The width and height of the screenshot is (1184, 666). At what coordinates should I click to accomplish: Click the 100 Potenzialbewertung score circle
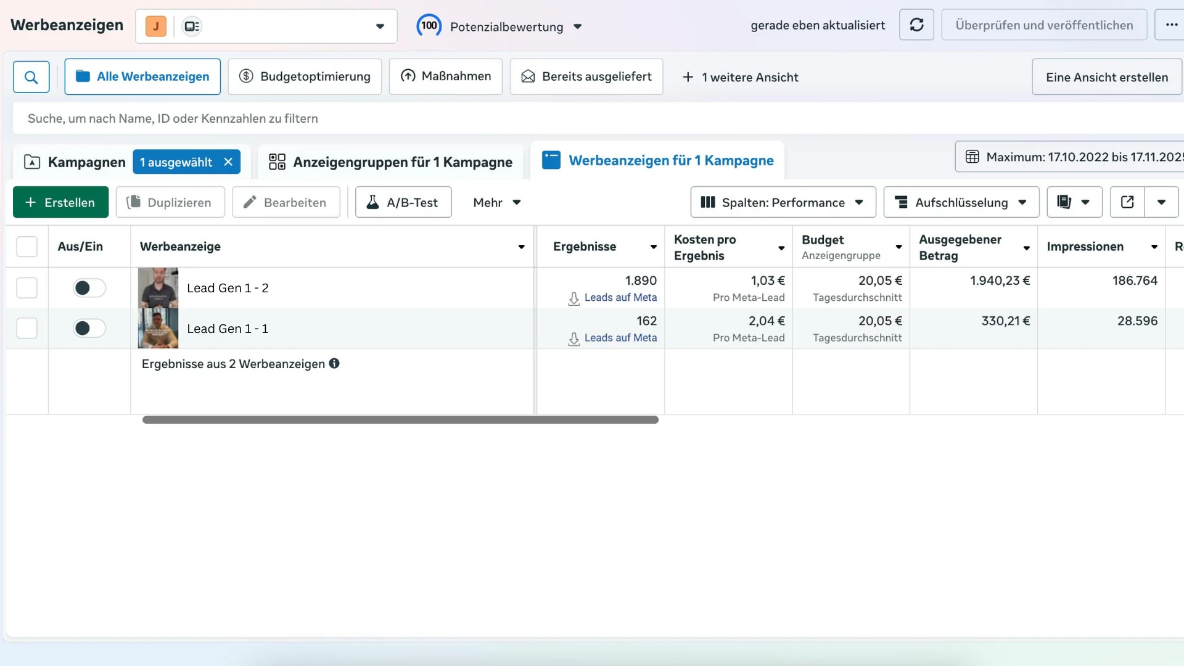point(429,26)
